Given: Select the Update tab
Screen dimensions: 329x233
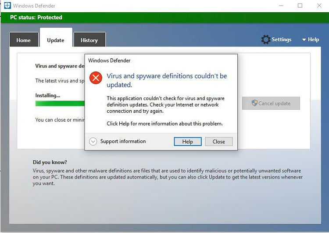Looking at the screenshot, I should pos(56,37).
